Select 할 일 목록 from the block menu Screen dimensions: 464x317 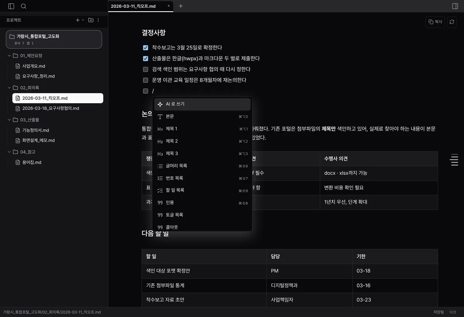click(202, 190)
